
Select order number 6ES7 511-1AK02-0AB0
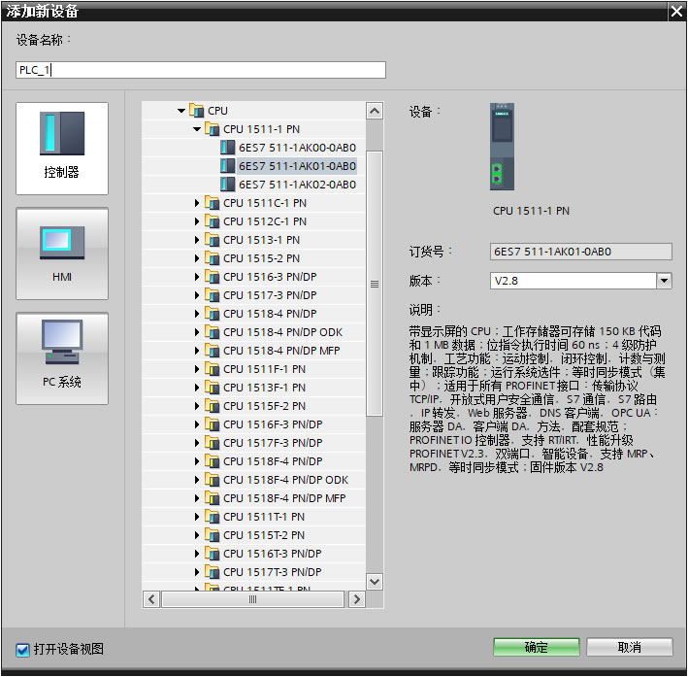point(297,185)
